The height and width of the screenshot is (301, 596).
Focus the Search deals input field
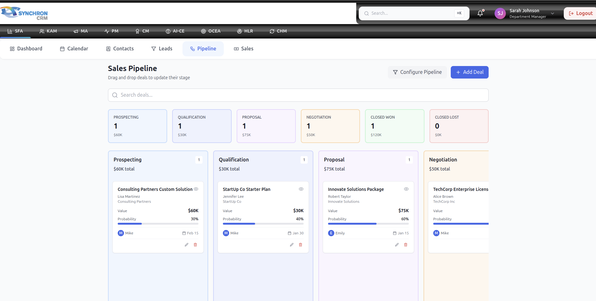298,95
